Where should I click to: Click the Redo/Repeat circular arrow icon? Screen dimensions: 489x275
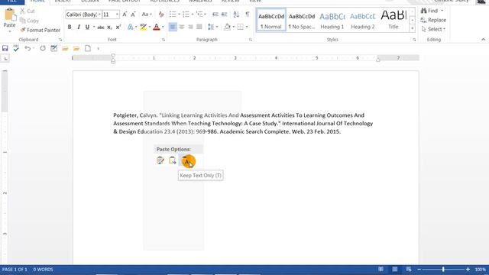43,48
